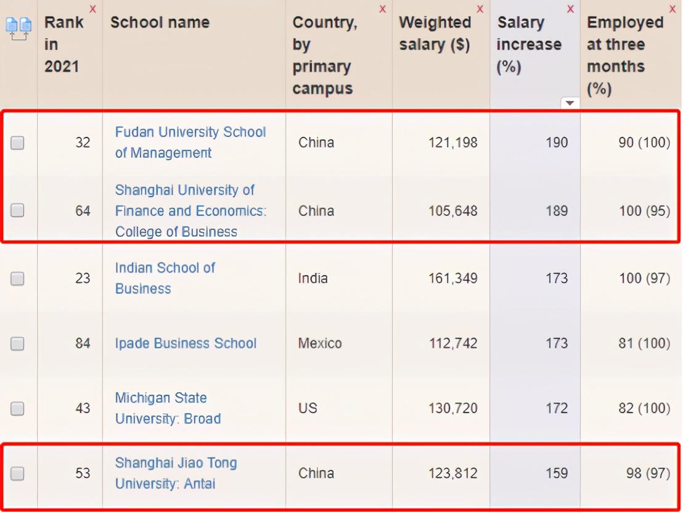Check the Fudan University row checkbox
This screenshot has width=683, height=513.
(x=18, y=143)
